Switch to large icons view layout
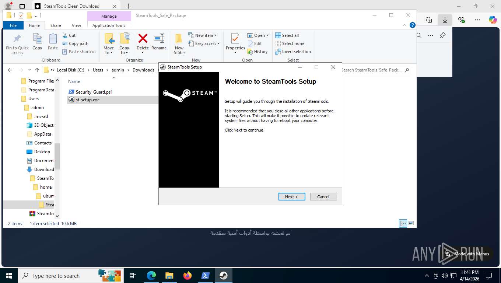Image resolution: width=501 pixels, height=283 pixels. pos(411,223)
